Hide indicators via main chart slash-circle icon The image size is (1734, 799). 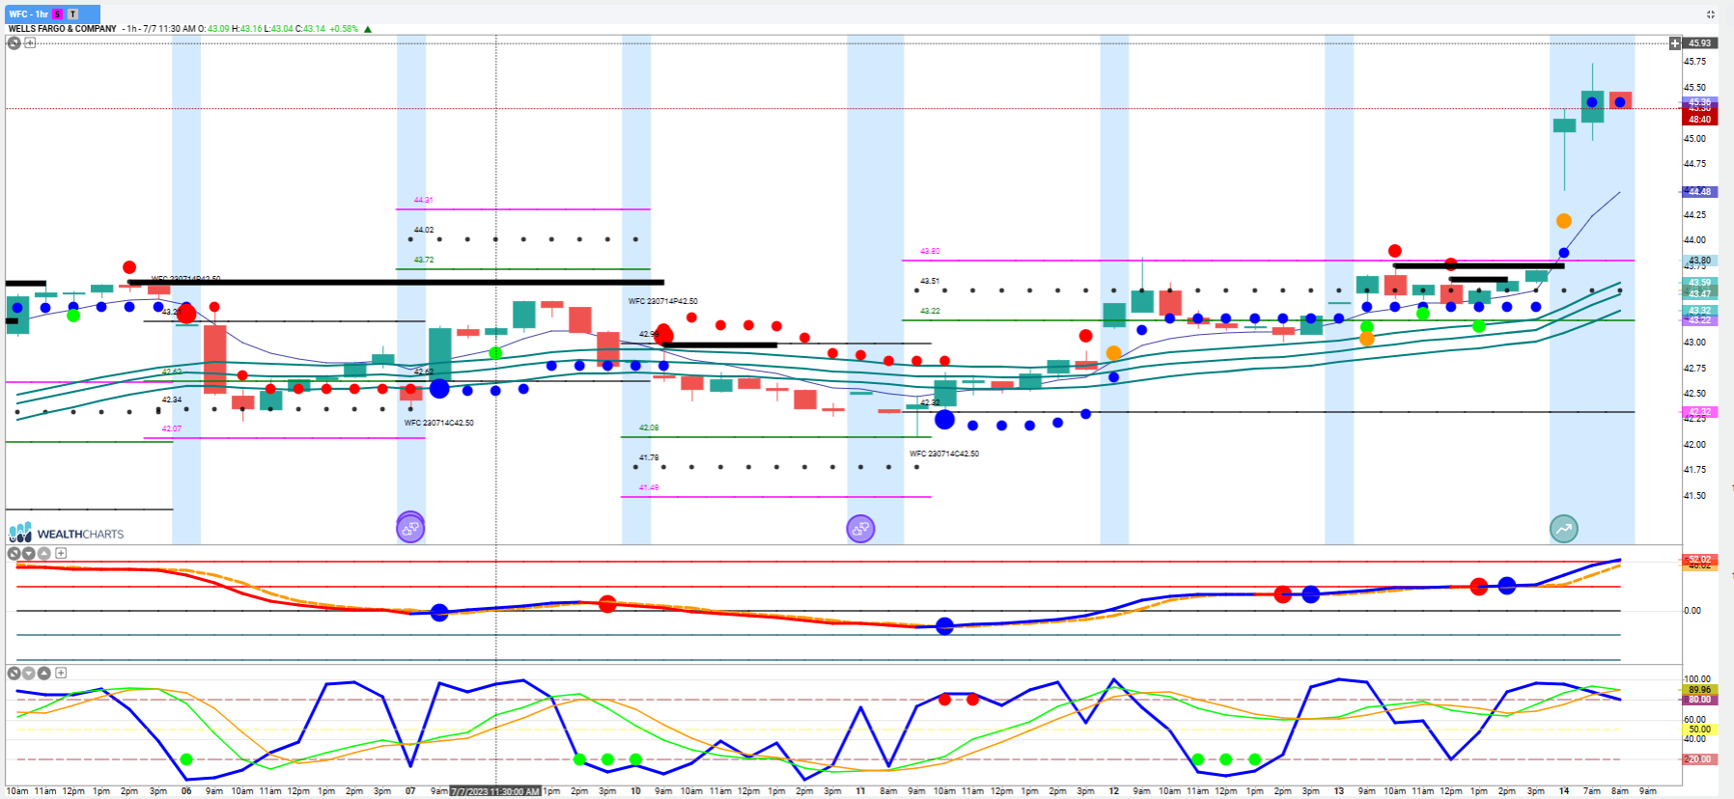pos(14,42)
